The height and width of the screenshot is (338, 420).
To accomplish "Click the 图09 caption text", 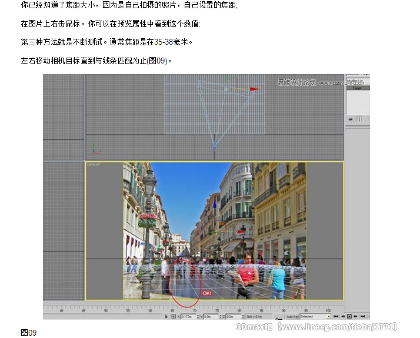I will click(x=28, y=333).
